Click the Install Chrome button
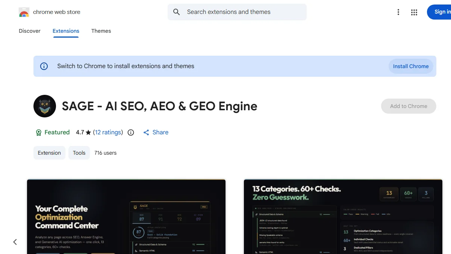451x254 pixels. coord(411,66)
